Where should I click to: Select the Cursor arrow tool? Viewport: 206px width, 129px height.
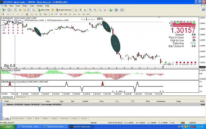(x=3, y=14)
